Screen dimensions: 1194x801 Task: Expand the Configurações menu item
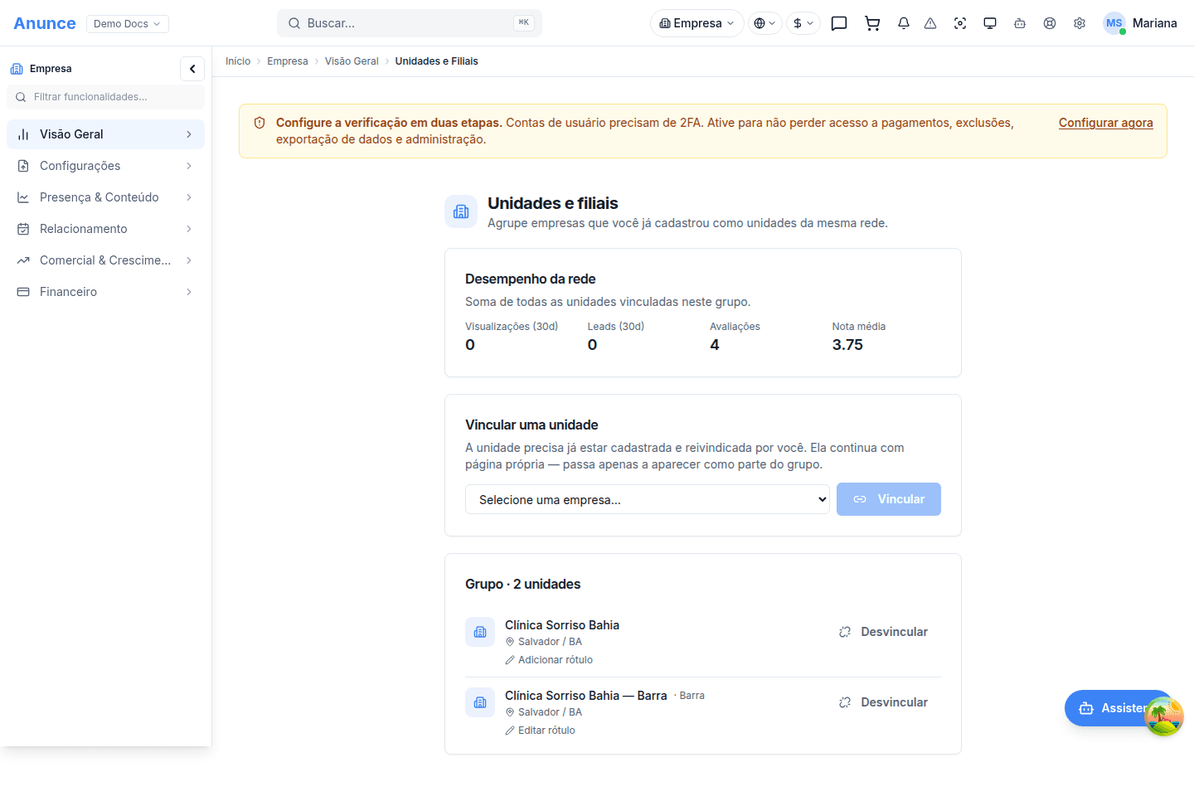pyautogui.click(x=105, y=166)
